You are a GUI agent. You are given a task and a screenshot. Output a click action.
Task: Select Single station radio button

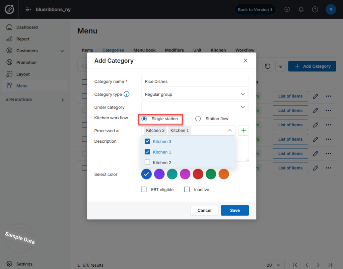coord(144,119)
